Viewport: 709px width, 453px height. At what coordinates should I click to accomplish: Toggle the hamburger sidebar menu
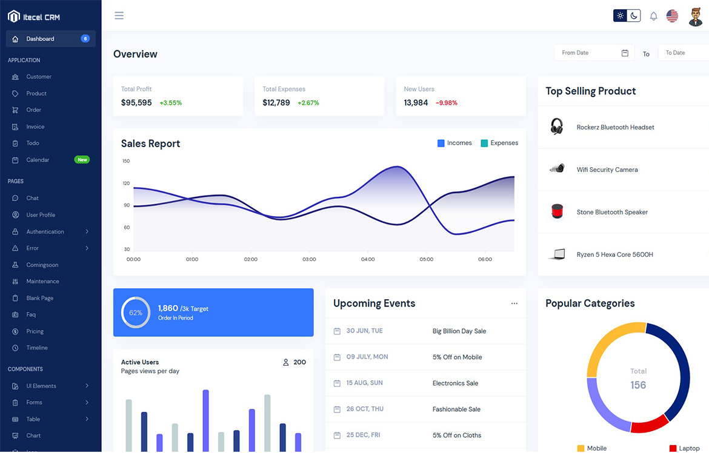point(119,16)
